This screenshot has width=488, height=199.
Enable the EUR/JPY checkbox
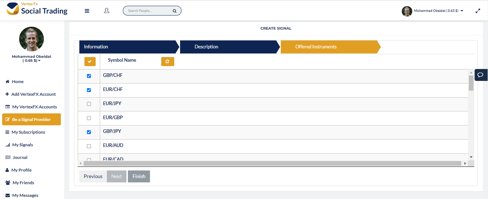pyautogui.click(x=89, y=104)
